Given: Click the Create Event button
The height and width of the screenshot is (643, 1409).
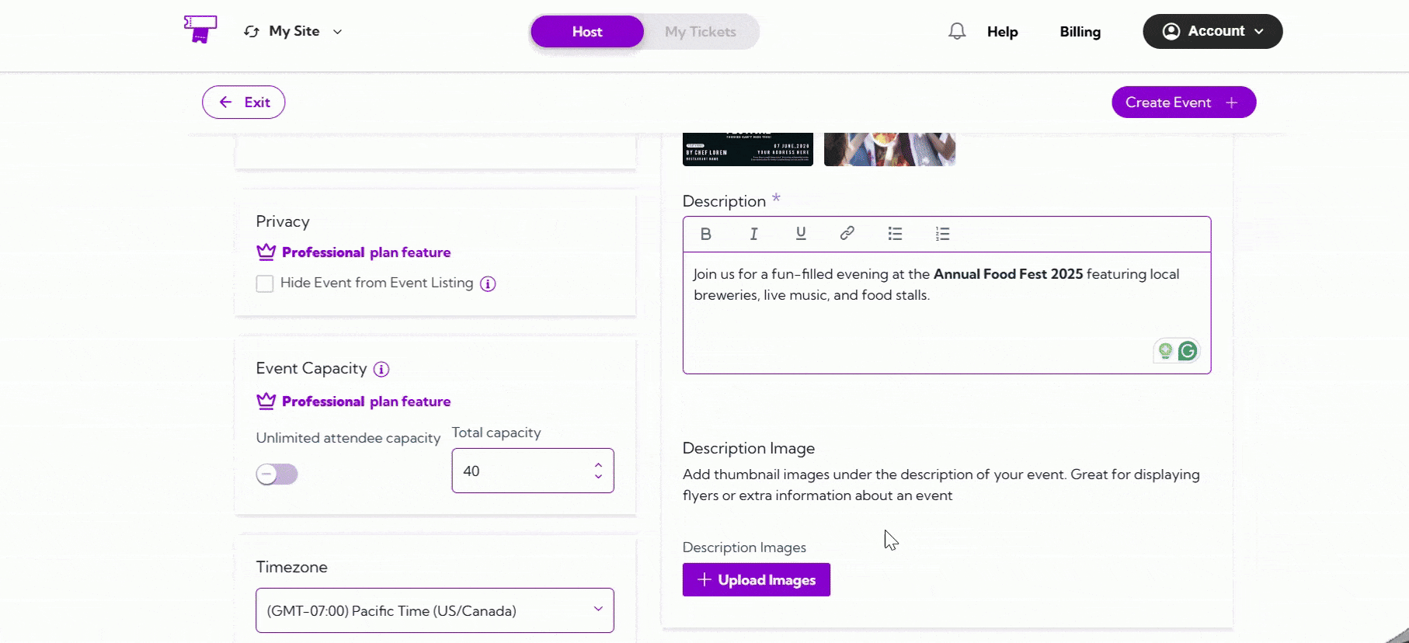Looking at the screenshot, I should point(1184,102).
